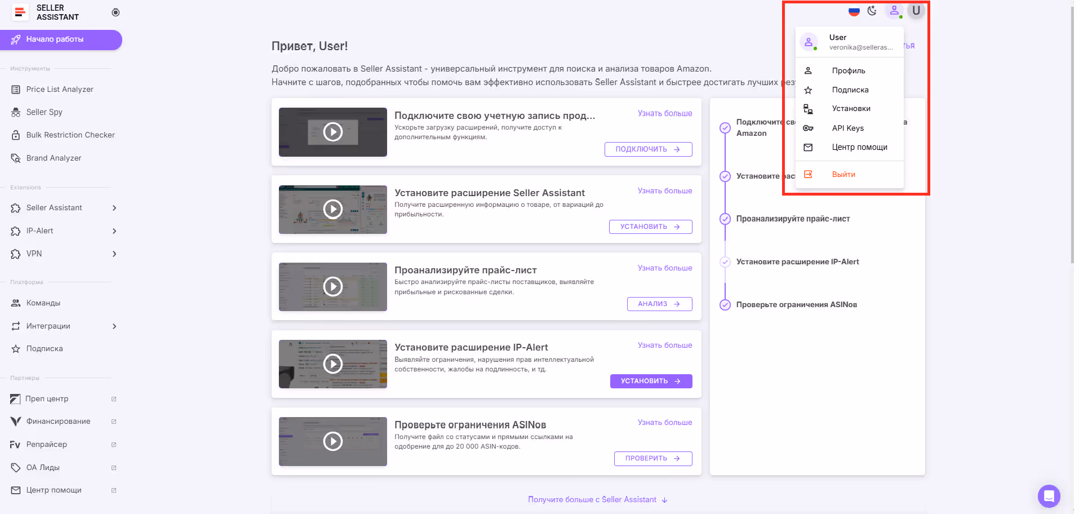Click the Команды people icon
The width and height of the screenshot is (1079, 514).
[16, 303]
